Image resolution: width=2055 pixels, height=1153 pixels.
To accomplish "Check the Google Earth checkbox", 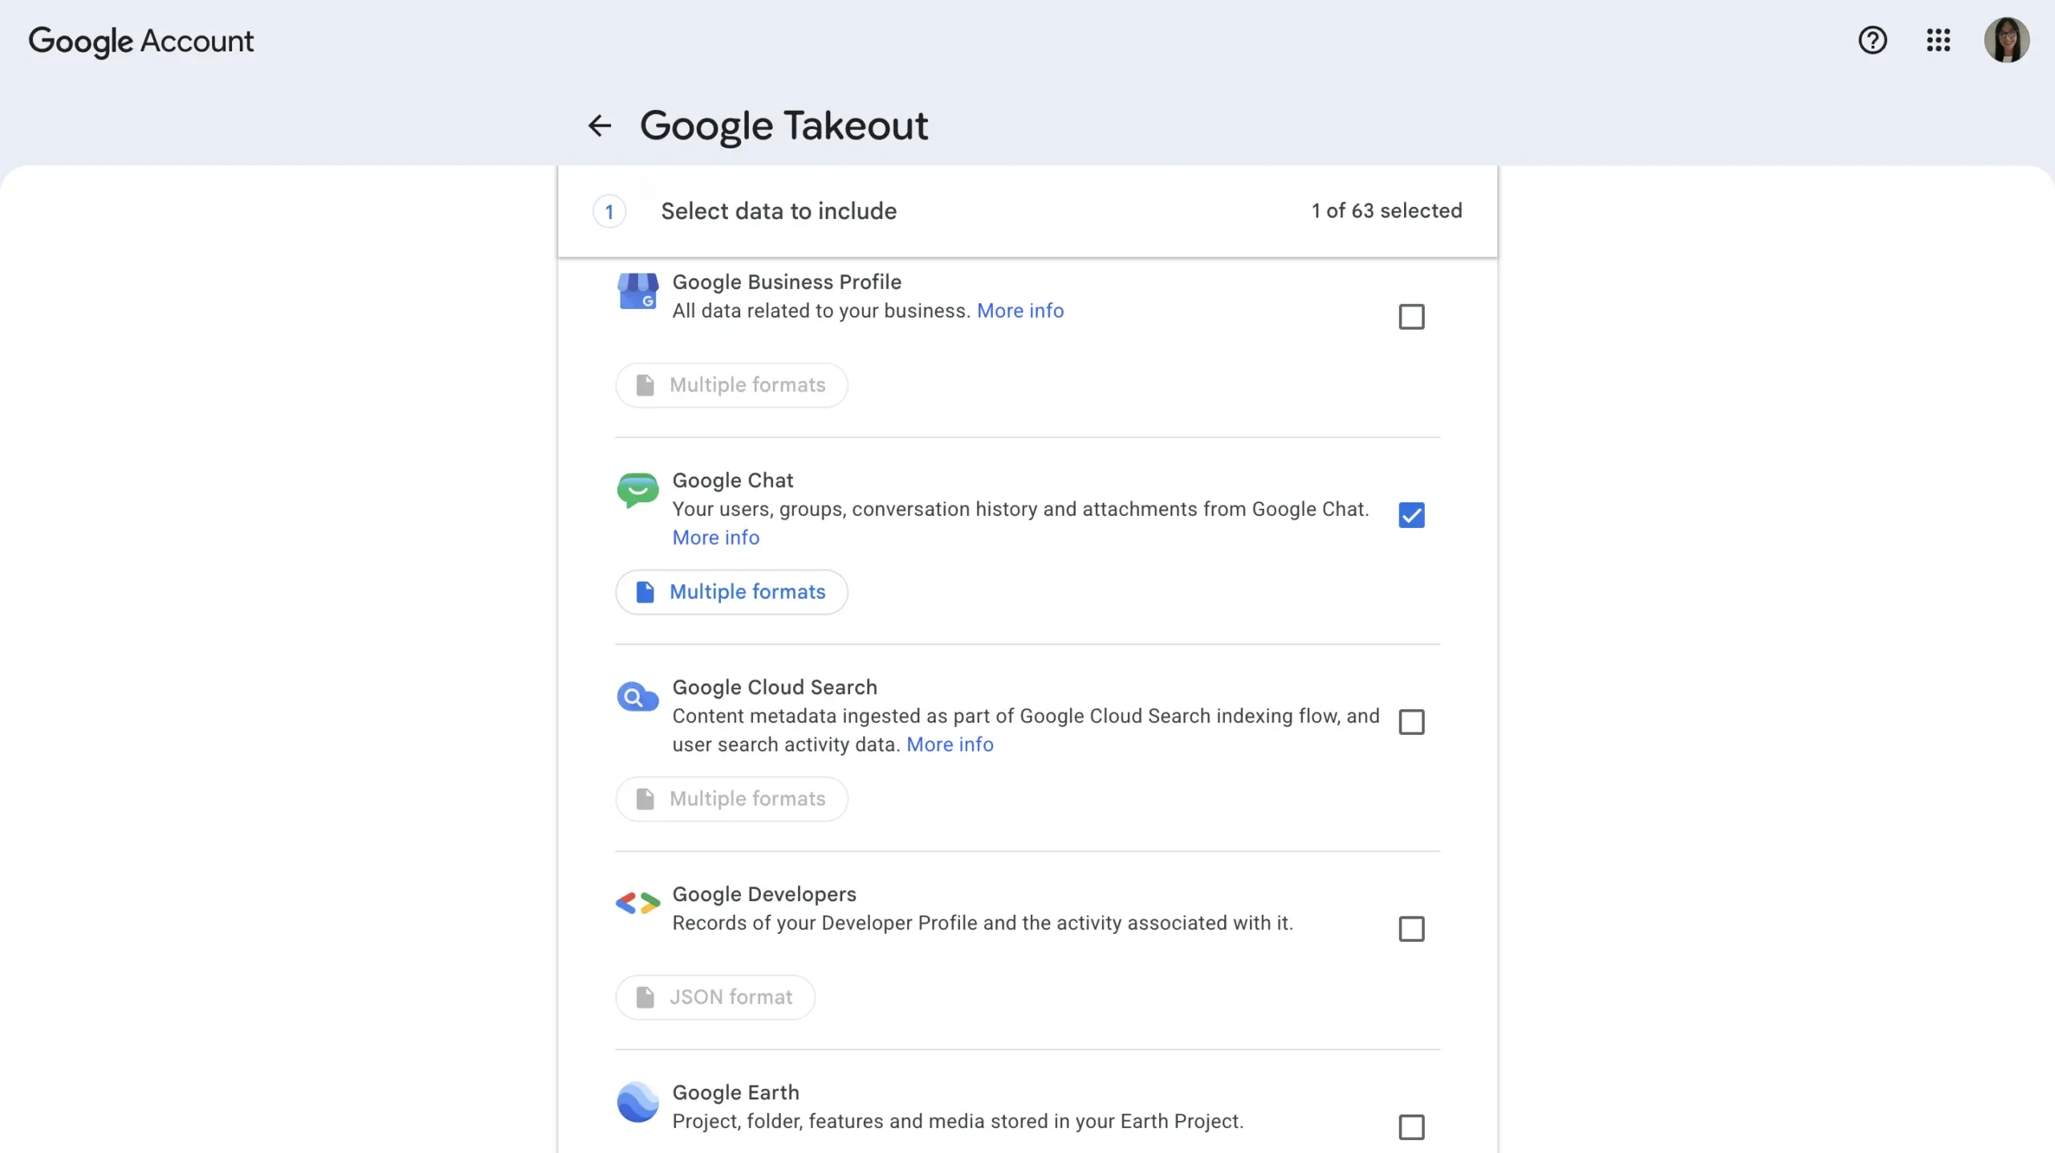I will point(1411,1127).
